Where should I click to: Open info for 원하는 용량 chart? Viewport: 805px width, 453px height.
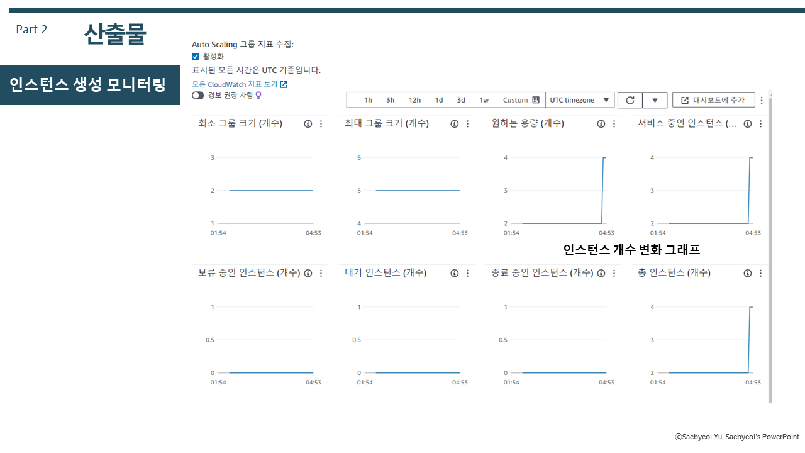click(601, 124)
